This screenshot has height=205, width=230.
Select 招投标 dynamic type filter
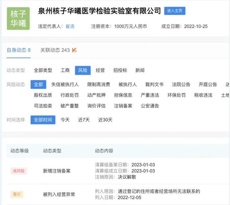click(x=120, y=70)
